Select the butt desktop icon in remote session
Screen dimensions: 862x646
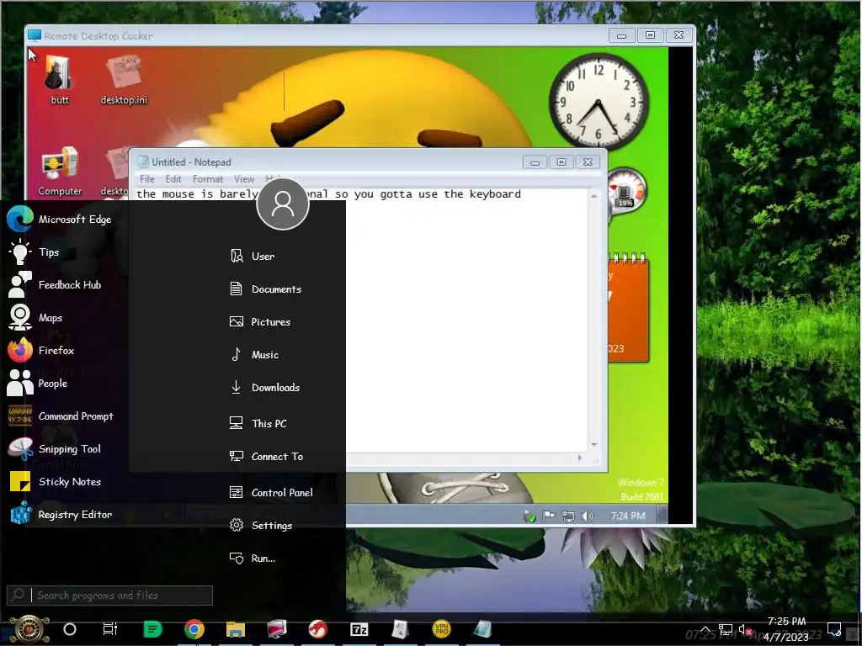(x=60, y=80)
